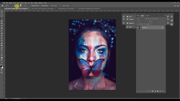Open the search icon at top right
Image resolution: width=180 pixels, height=101 pixels.
click(x=175, y=6)
